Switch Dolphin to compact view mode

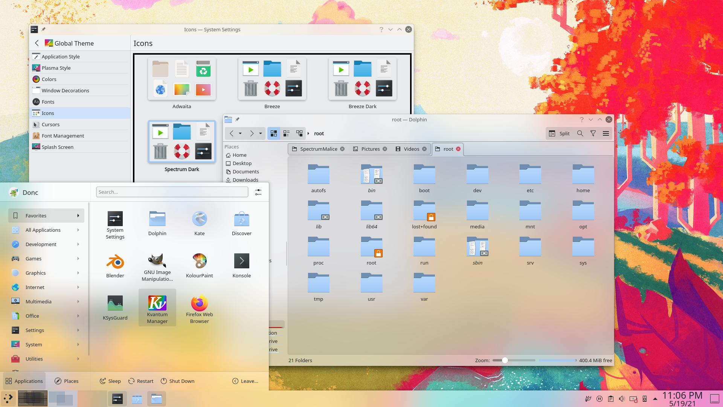pos(287,133)
